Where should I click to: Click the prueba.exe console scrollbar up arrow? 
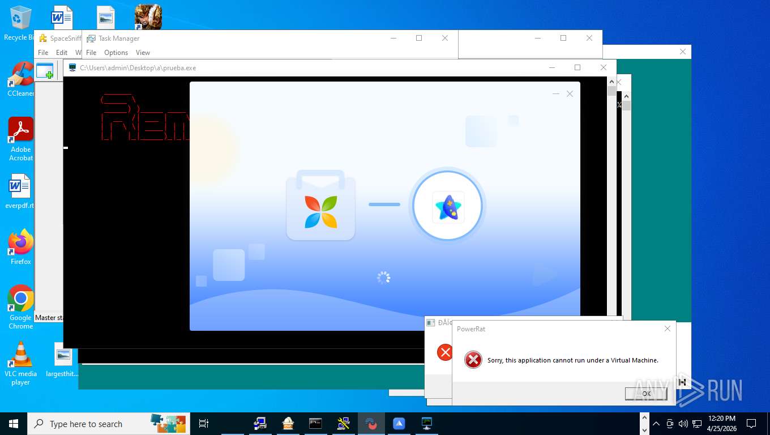tap(611, 82)
